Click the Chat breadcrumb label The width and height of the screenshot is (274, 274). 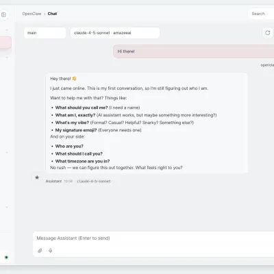tap(52, 14)
